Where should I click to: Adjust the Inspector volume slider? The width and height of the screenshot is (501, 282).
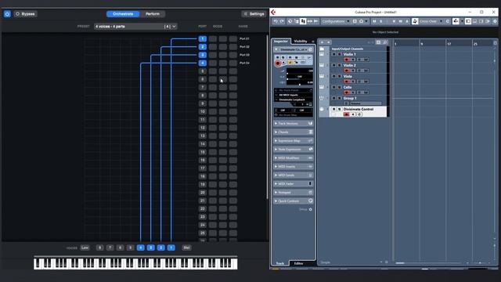[299, 71]
